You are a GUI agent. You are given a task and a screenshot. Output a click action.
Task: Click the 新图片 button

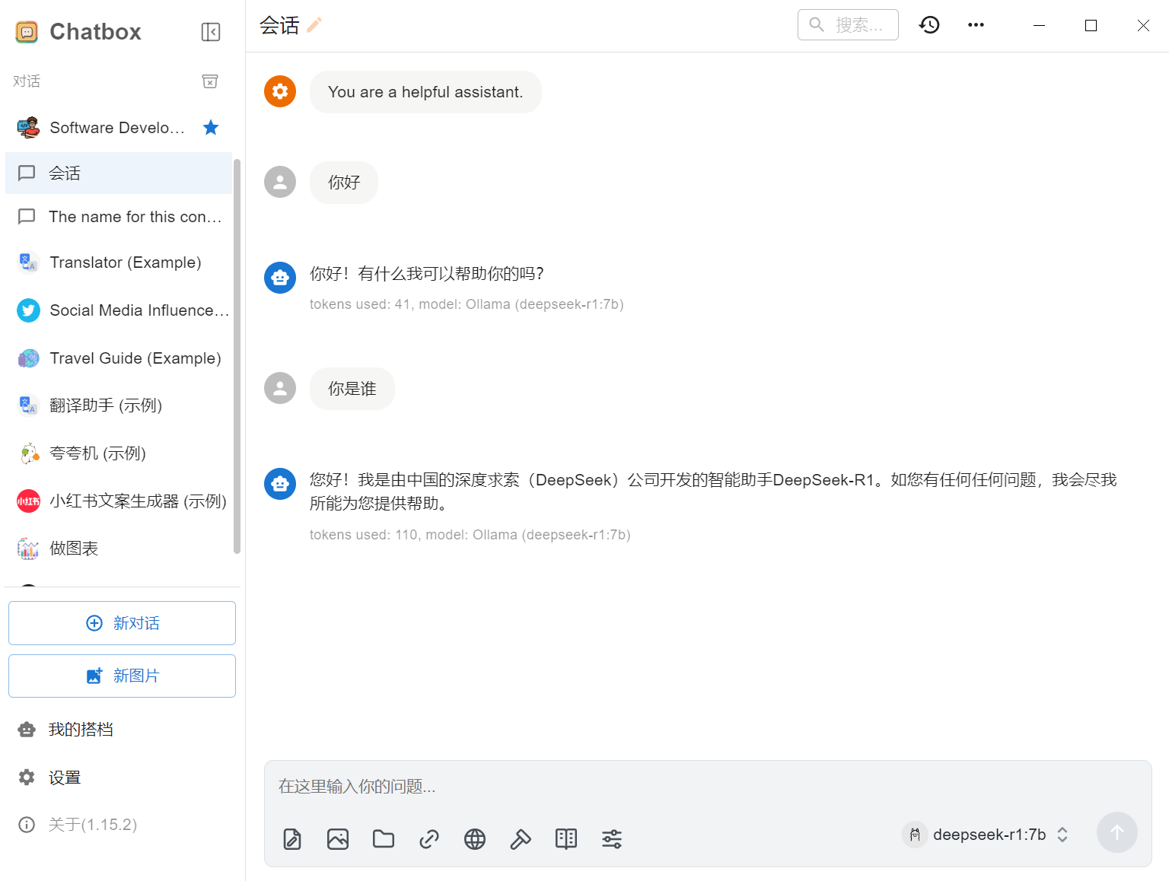click(122, 676)
